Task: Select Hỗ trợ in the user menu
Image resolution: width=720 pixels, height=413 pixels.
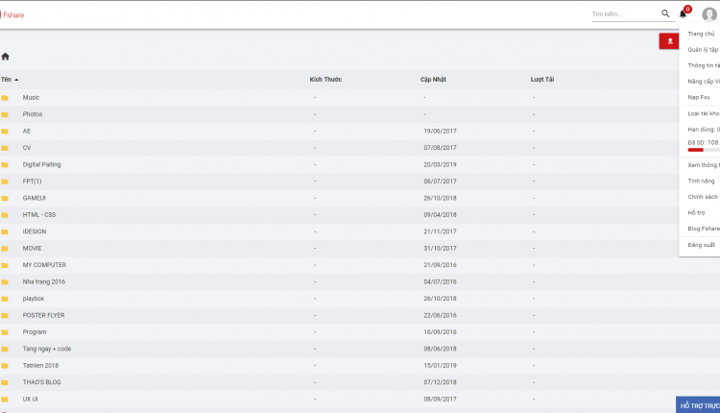Action: pyautogui.click(x=696, y=212)
